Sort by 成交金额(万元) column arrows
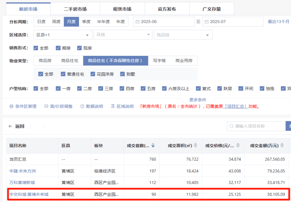291x202 pixels. [283, 146]
